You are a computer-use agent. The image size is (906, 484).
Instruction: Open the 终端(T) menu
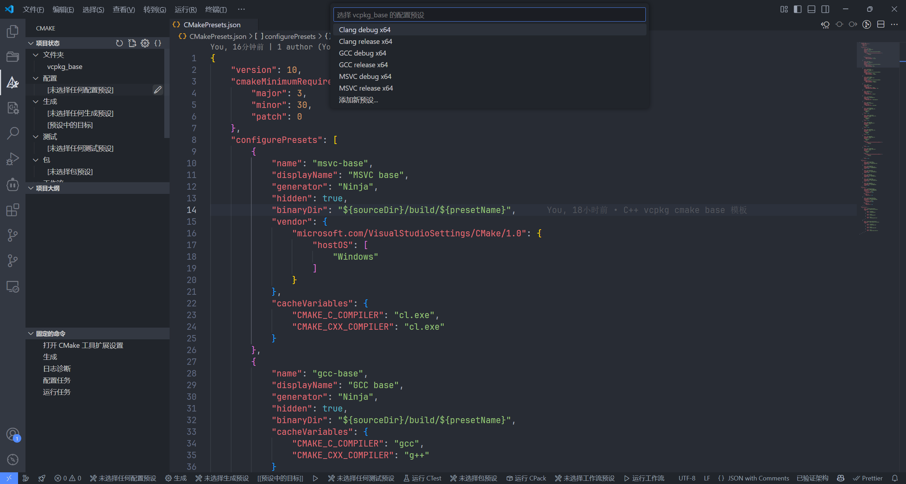[x=216, y=10]
